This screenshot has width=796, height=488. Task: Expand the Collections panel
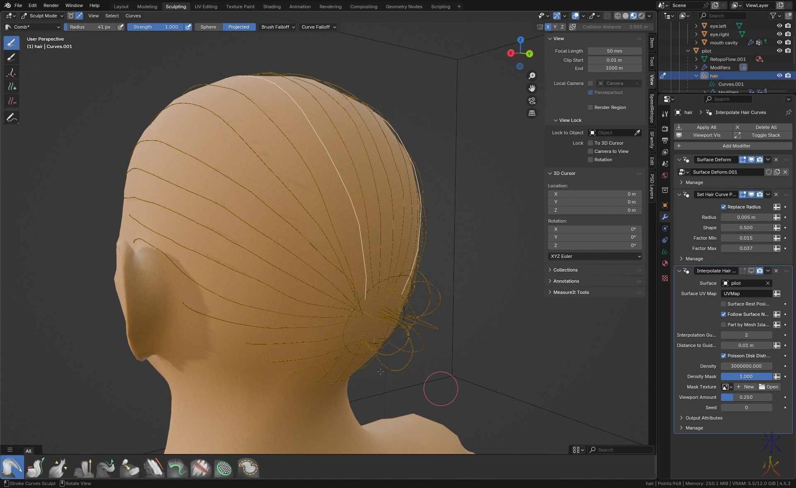565,270
